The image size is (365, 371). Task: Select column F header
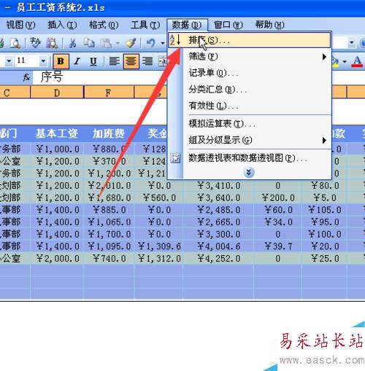click(109, 93)
